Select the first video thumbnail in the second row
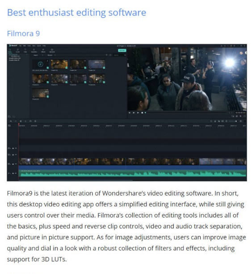The height and width of the screenshot is (274, 252). [41, 79]
